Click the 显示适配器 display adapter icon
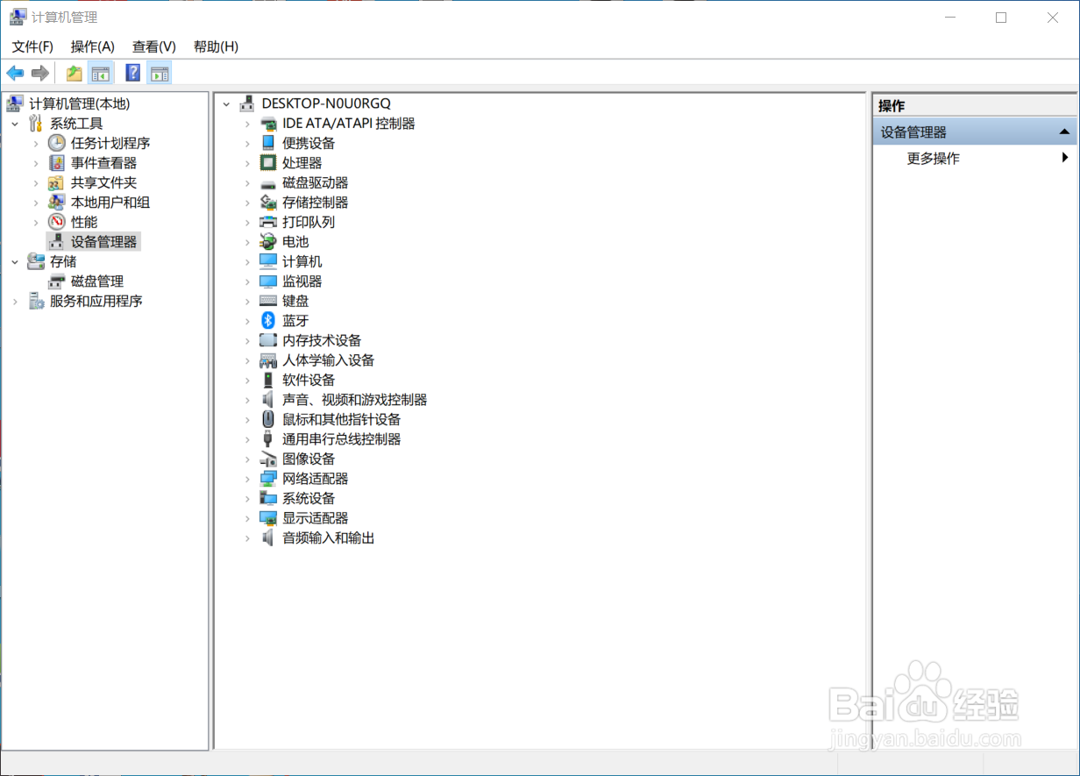The width and height of the screenshot is (1080, 776). point(267,517)
